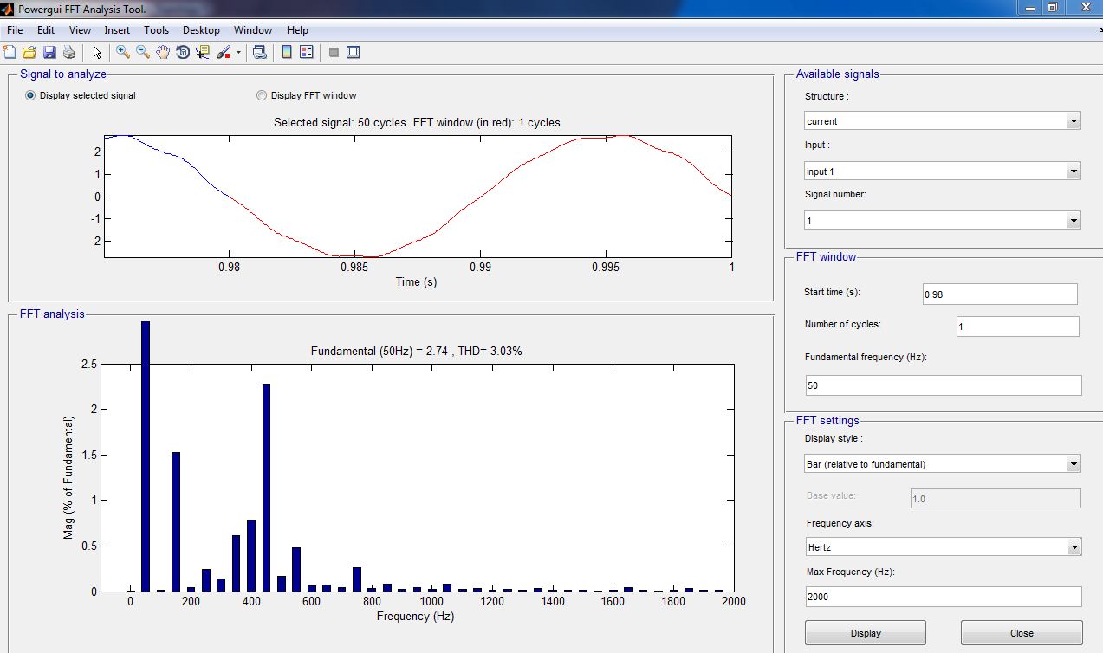Click the Print Figure icon

point(68,53)
